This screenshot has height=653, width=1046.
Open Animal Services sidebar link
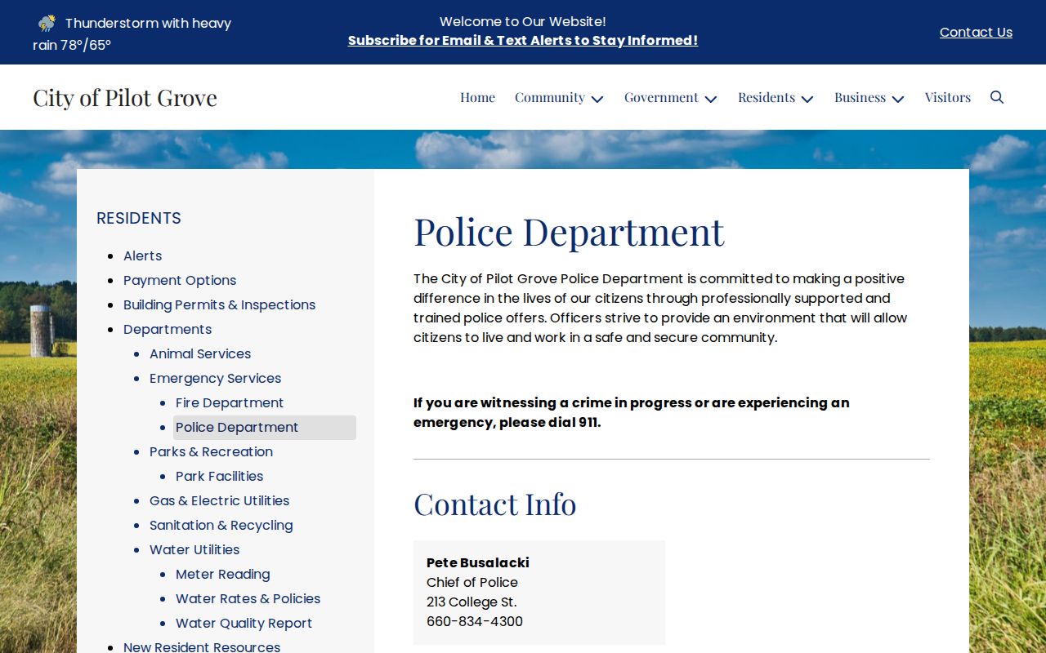pyautogui.click(x=200, y=353)
